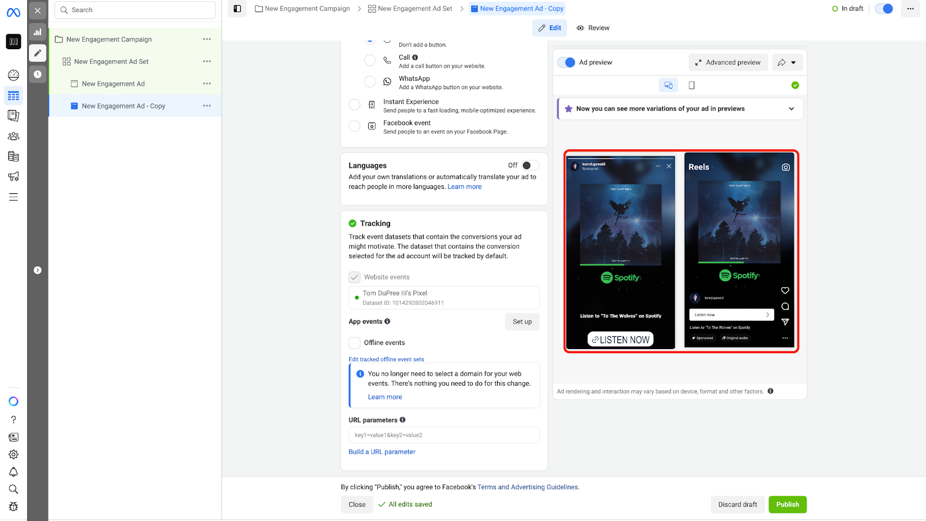This screenshot has width=926, height=521.
Task: Click the Set up button for App events
Action: click(522, 322)
